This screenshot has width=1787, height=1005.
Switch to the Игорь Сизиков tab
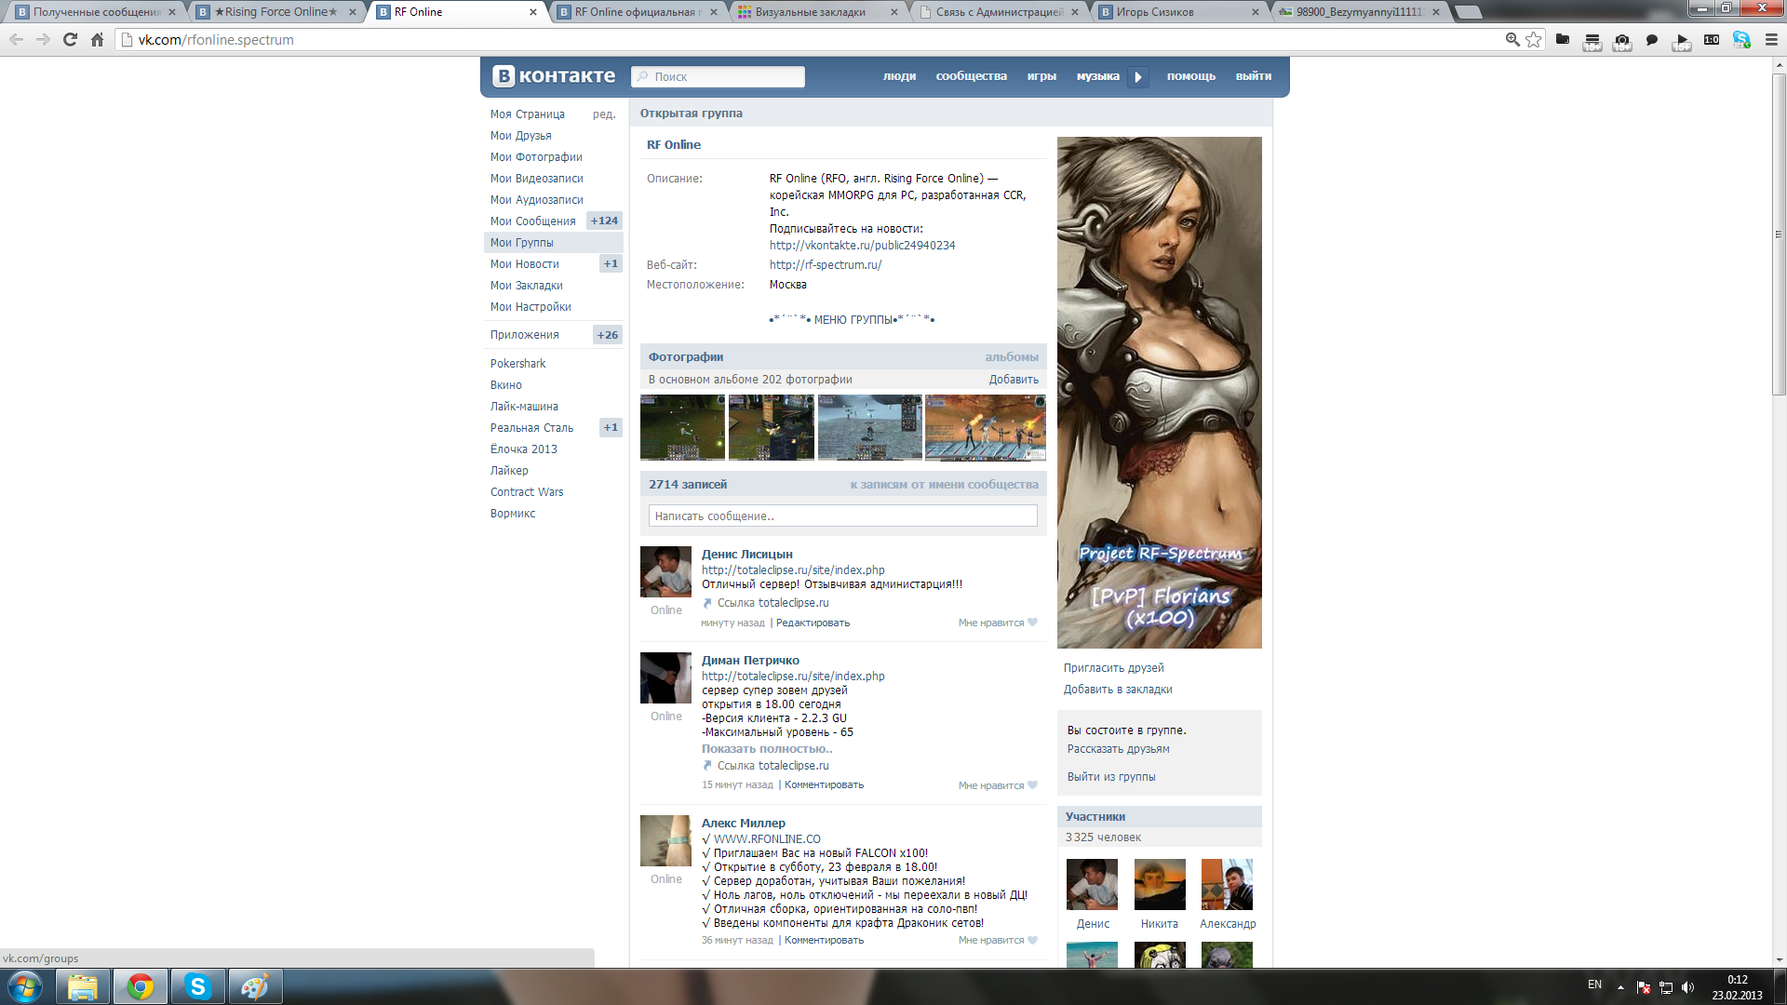[1179, 12]
